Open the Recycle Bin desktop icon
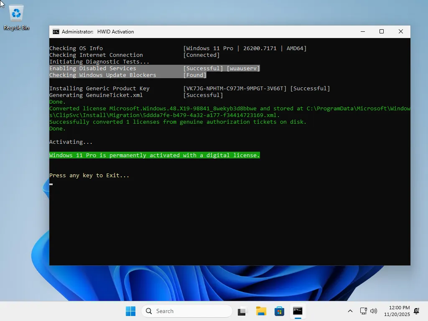This screenshot has height=321, width=428. pos(16,18)
